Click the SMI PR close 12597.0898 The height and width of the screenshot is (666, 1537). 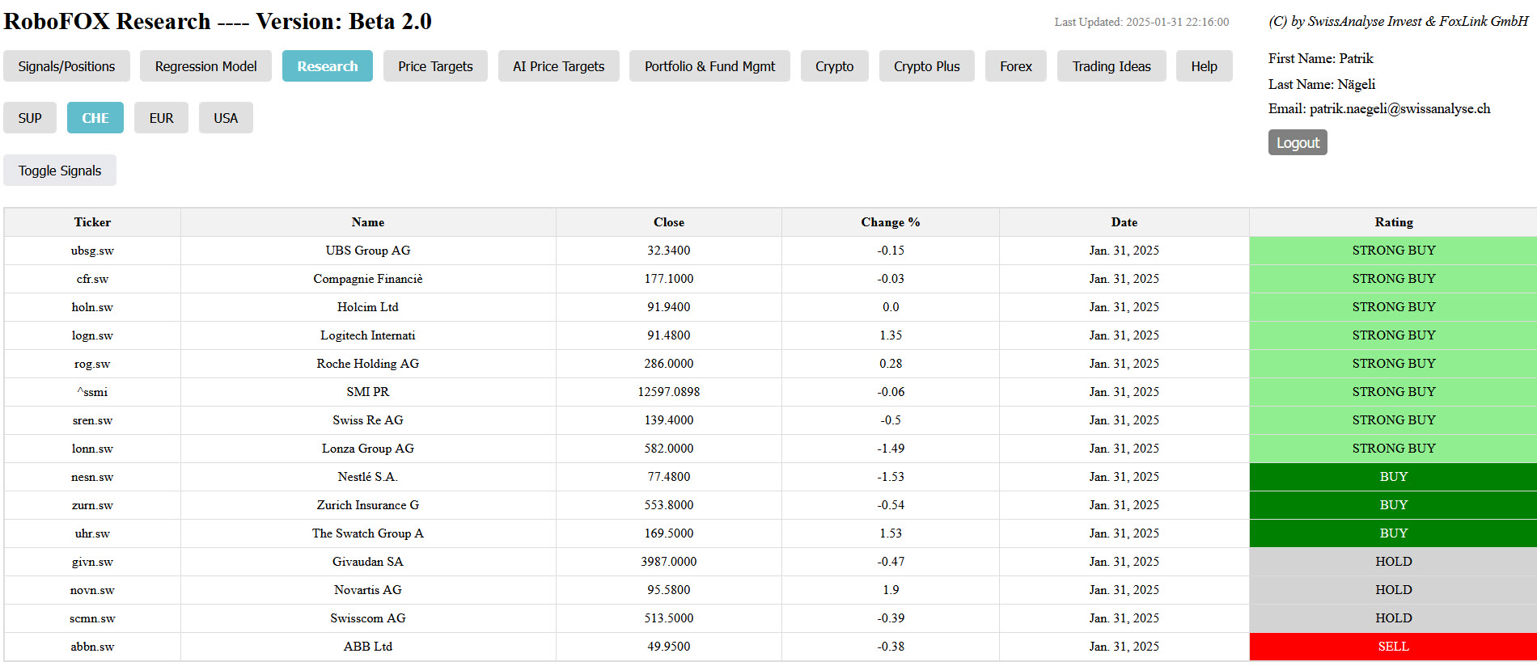[669, 392]
